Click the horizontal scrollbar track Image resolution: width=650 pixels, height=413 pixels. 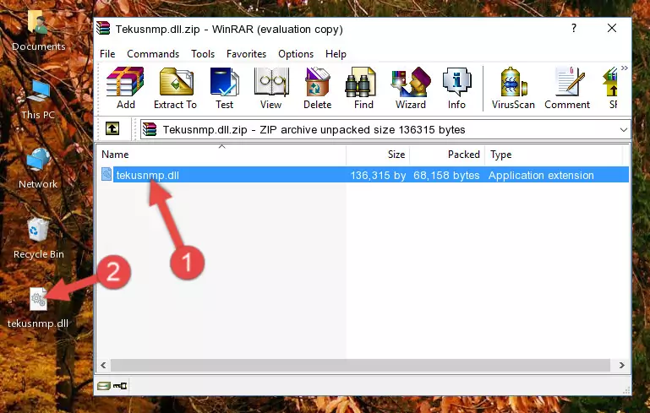tap(360, 366)
